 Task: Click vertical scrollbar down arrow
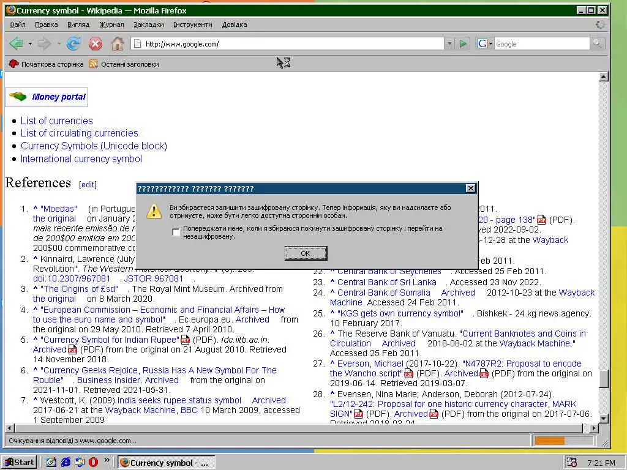pos(604,419)
